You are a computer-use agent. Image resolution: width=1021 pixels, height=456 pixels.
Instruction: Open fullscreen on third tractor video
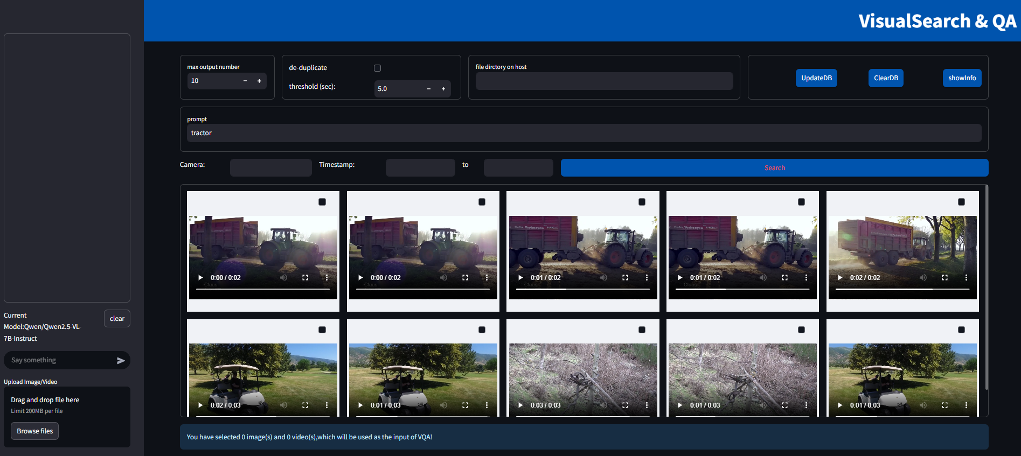(625, 278)
